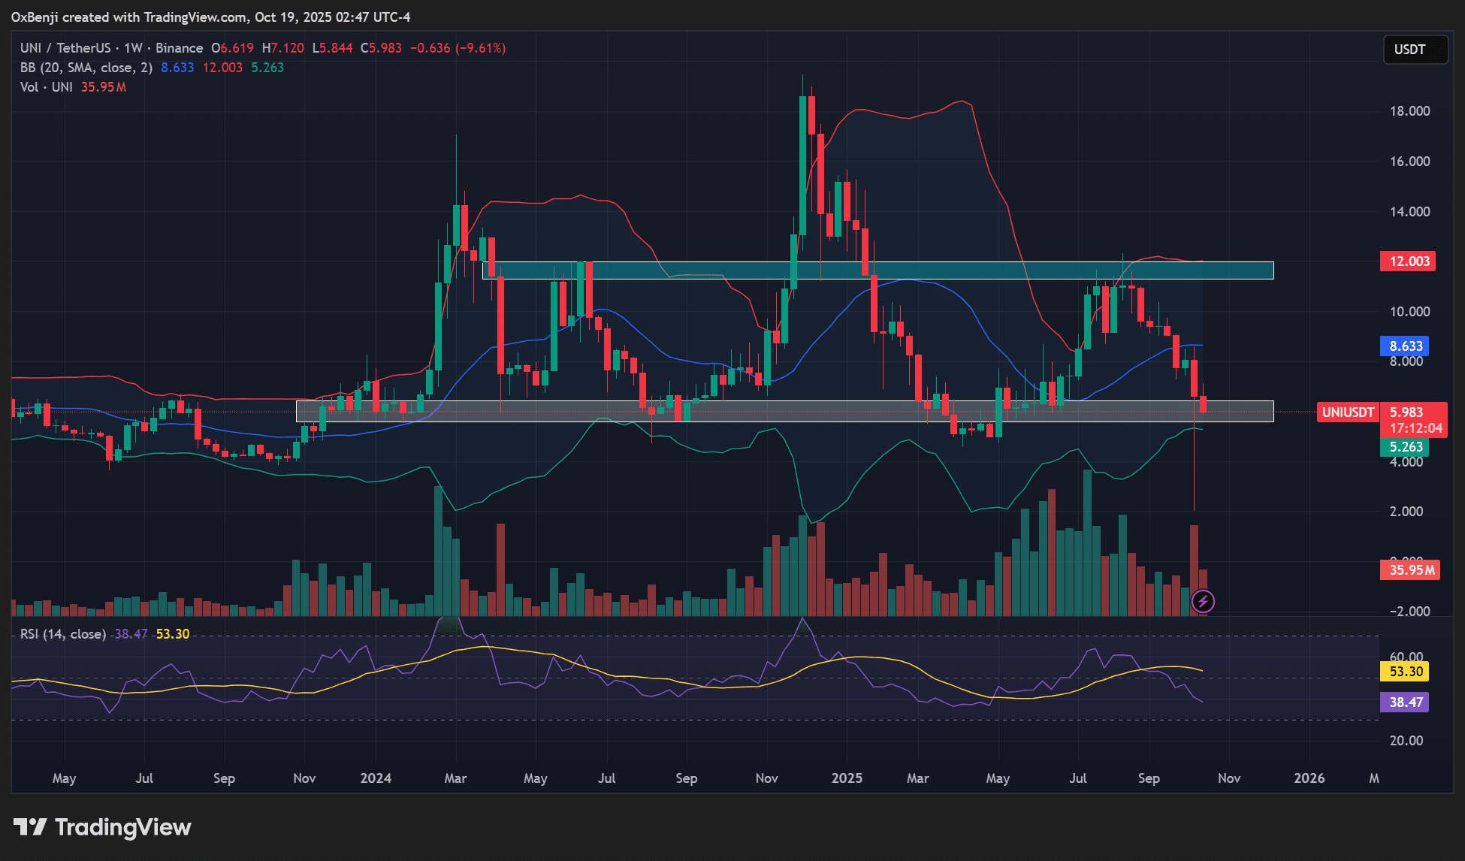This screenshot has height=861, width=1465.
Task: Click the 12.003 upper band price tag
Action: tap(1409, 261)
